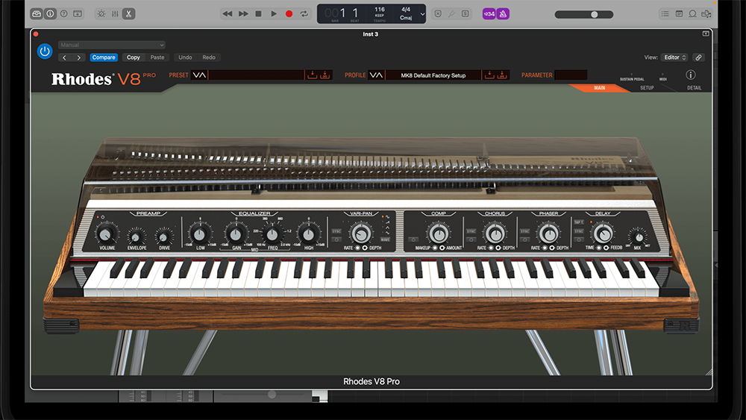The width and height of the screenshot is (746, 420).
Task: Open PROFILE up/down selector arrows
Action: click(376, 75)
